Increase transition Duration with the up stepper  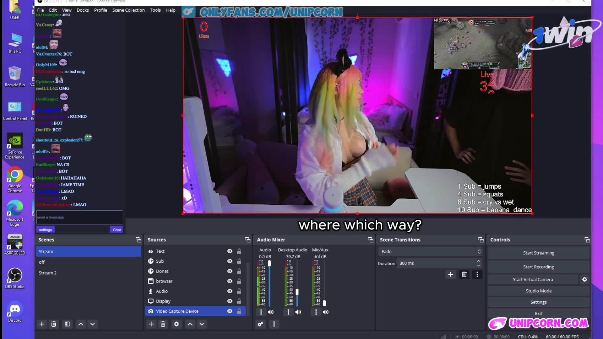(478, 261)
